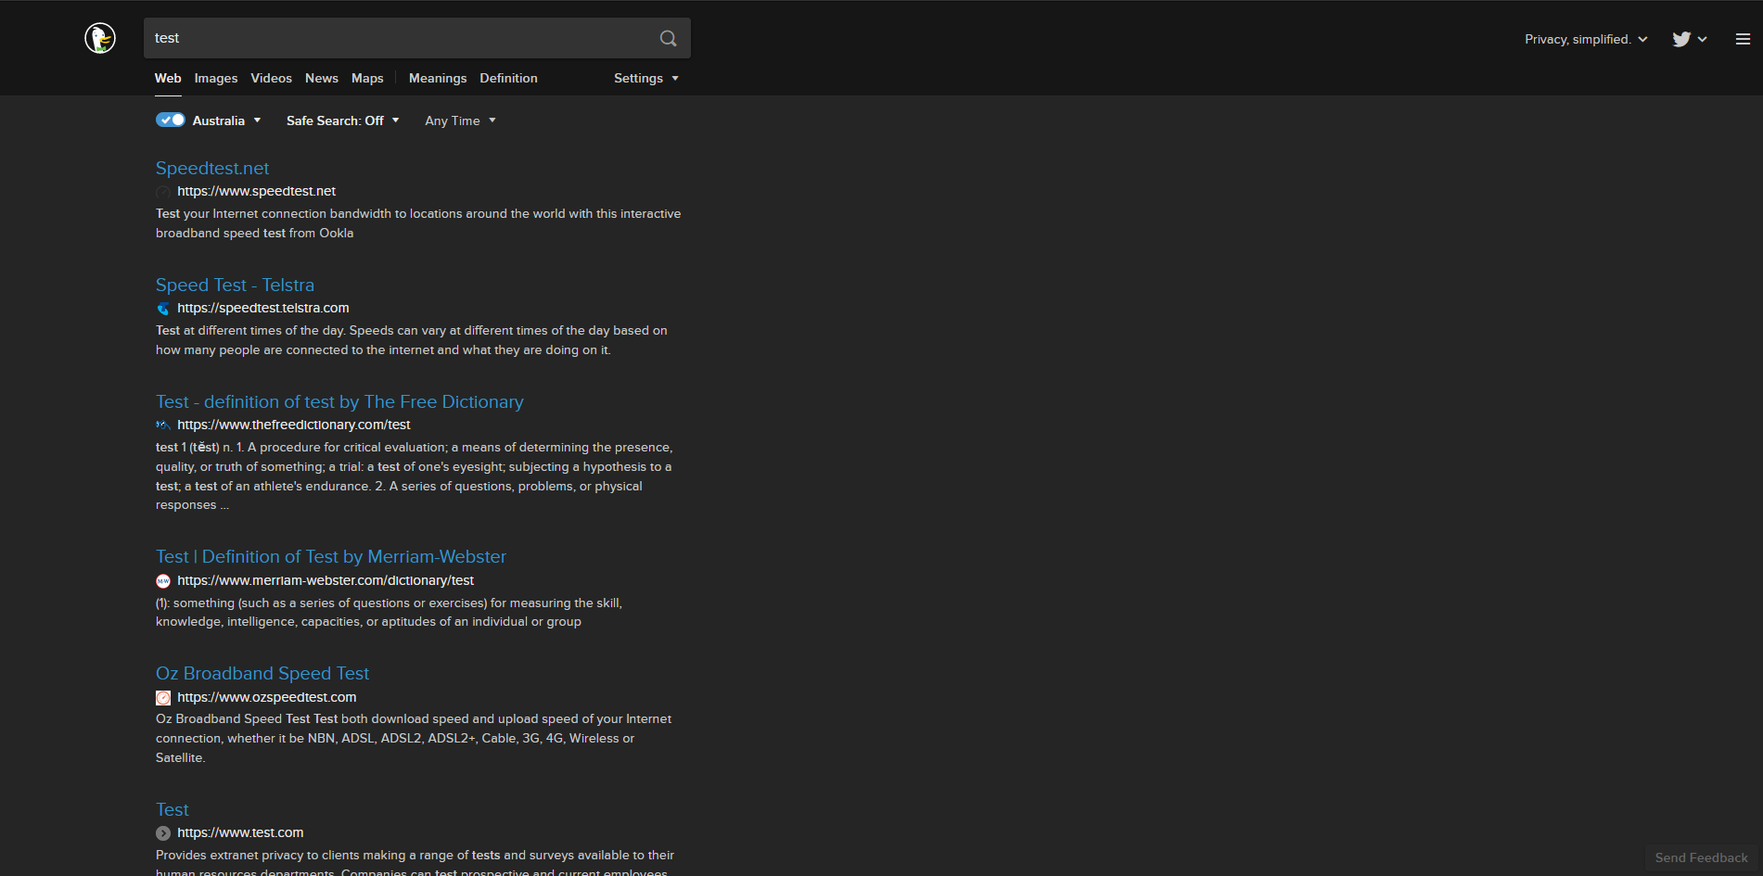Toggle the Australia region switch

[171, 120]
